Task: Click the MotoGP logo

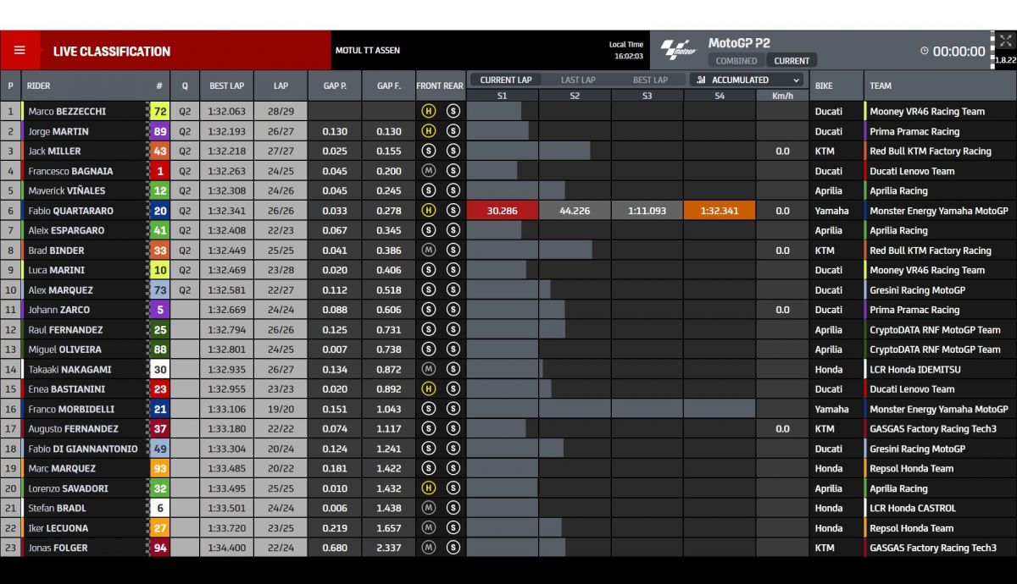Action: [677, 51]
